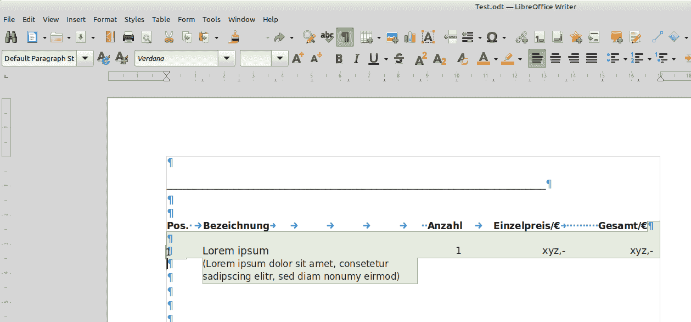Viewport: 691px width, 322px height.
Task: Toggle Strikethrough formatting
Action: click(x=399, y=58)
